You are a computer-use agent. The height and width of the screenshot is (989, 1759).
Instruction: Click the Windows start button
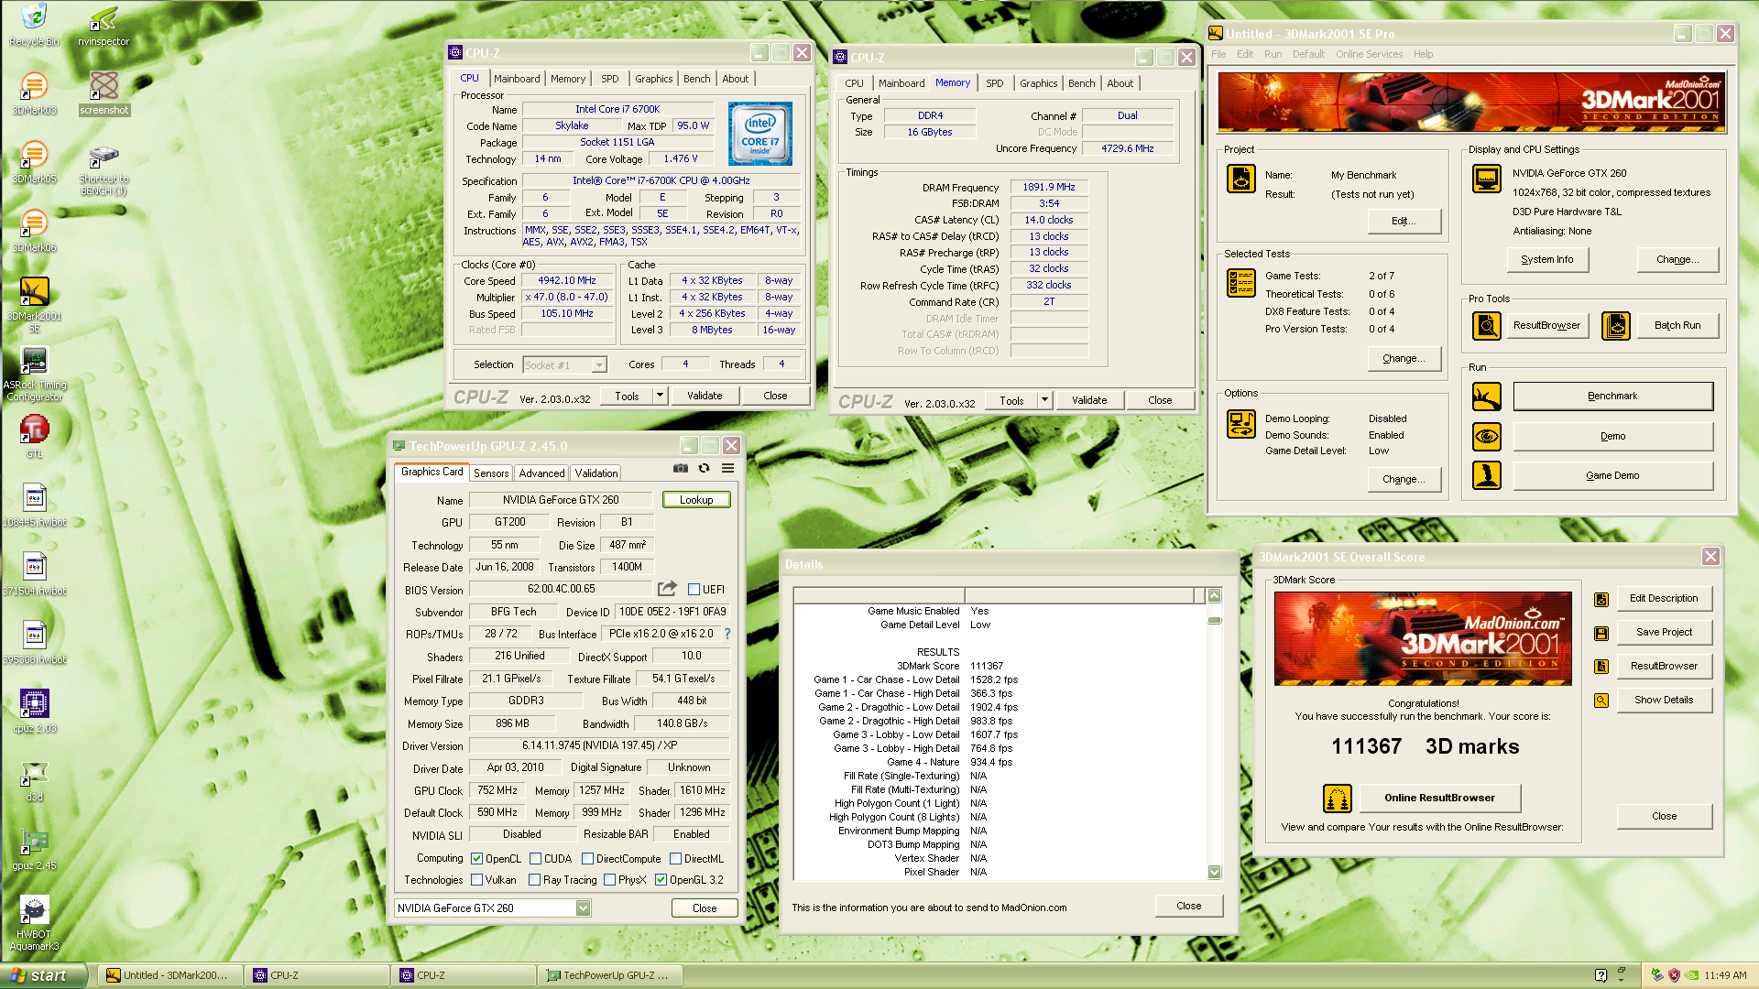click(43, 975)
